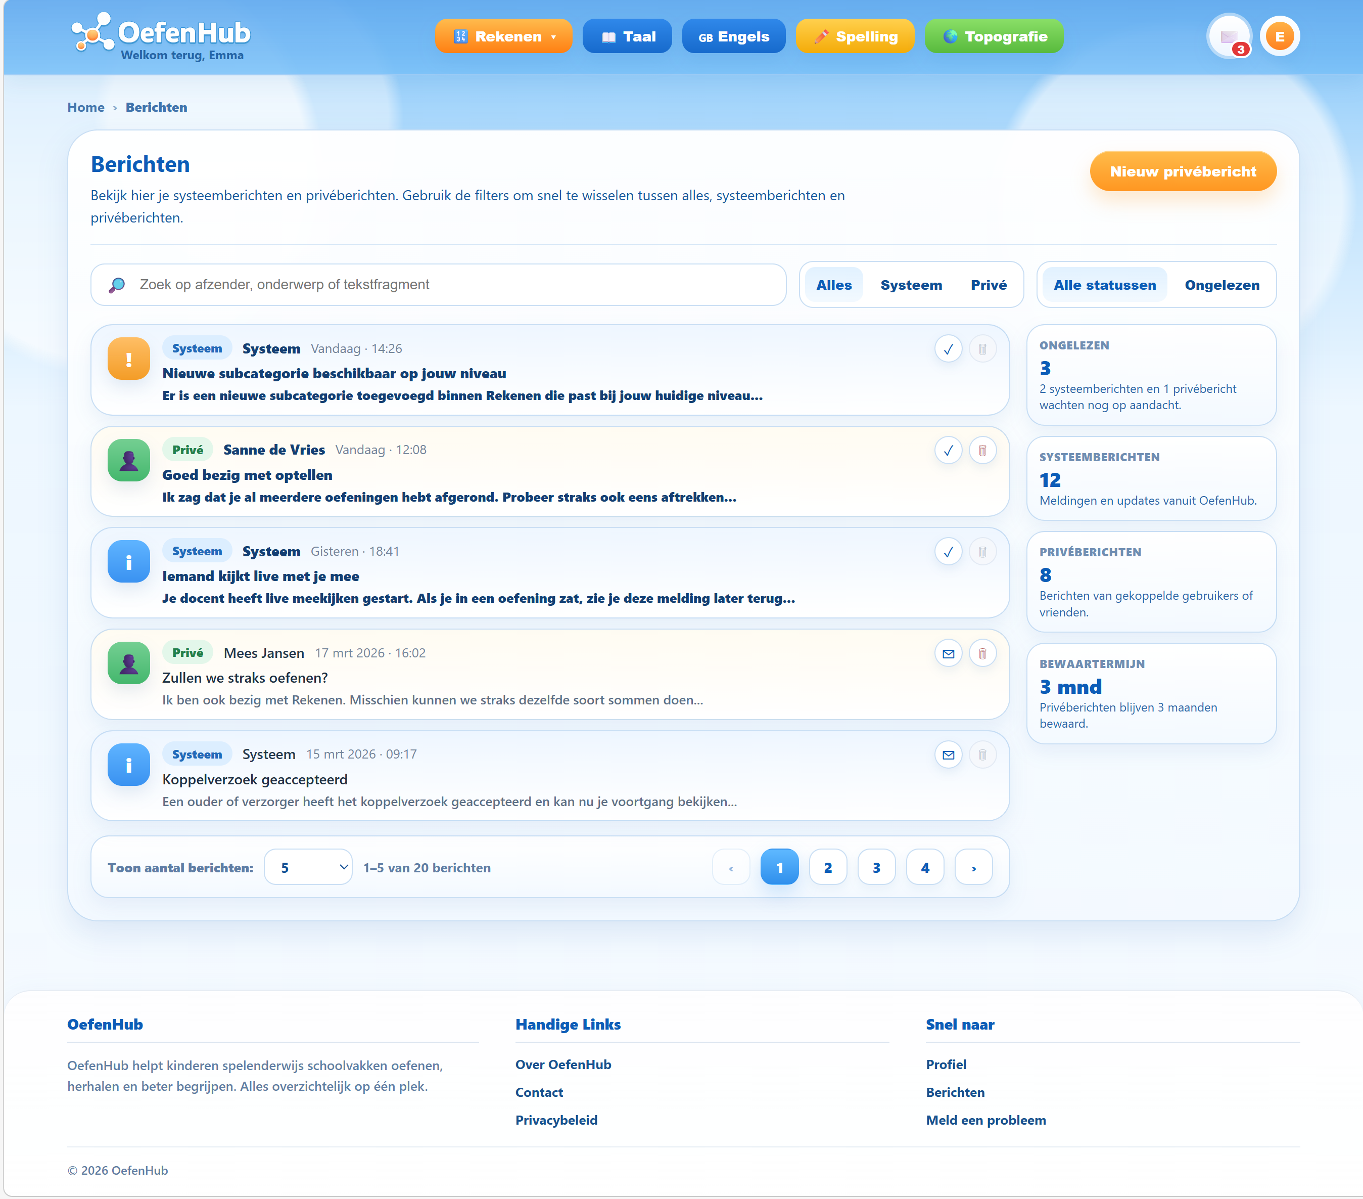Expand the Rekenen dropdown menu
Screen dimensions: 1363x1199
pos(503,36)
